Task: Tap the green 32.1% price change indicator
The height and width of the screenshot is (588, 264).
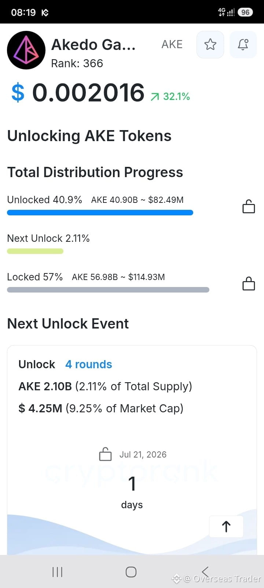Action: [x=170, y=96]
